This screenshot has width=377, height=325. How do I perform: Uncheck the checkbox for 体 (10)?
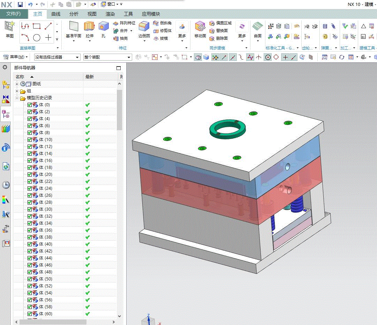[30, 140]
